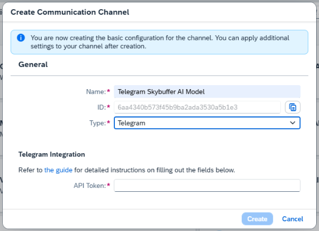Click the Name field label

96,92
